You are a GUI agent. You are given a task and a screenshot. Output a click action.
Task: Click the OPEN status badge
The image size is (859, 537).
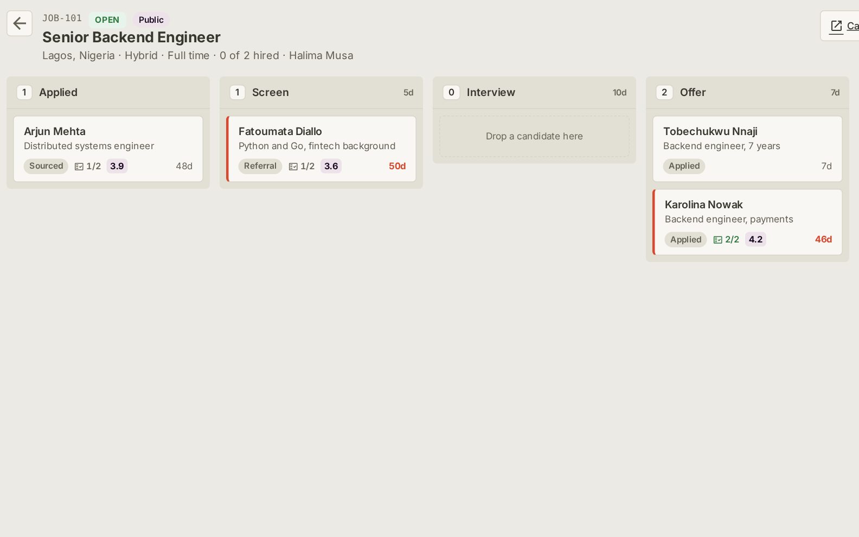pos(107,20)
